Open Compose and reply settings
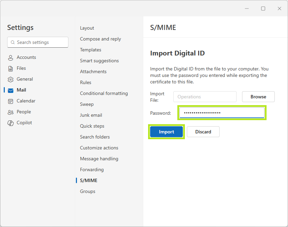The image size is (288, 227). (x=100, y=39)
